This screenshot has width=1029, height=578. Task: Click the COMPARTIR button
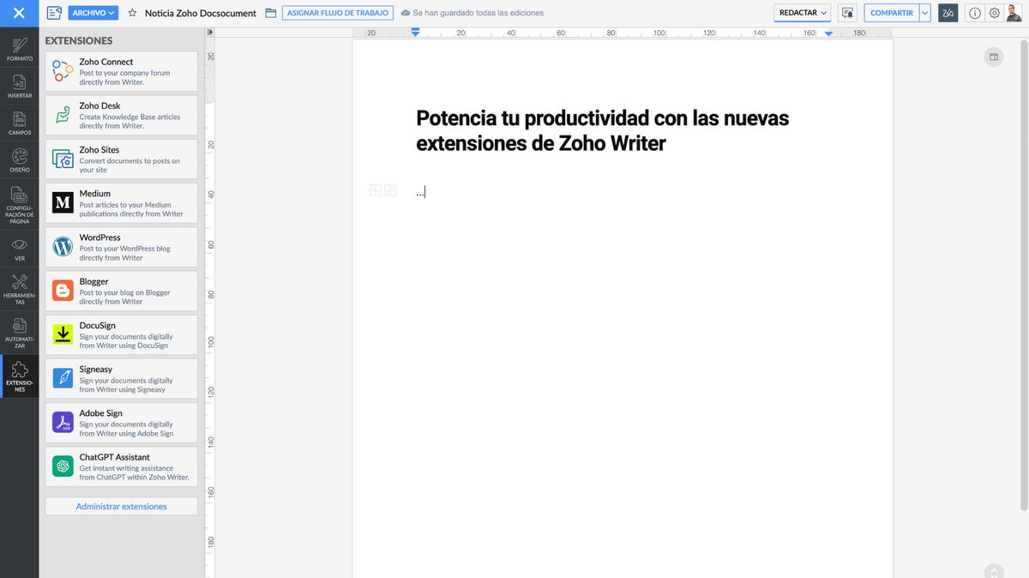892,13
